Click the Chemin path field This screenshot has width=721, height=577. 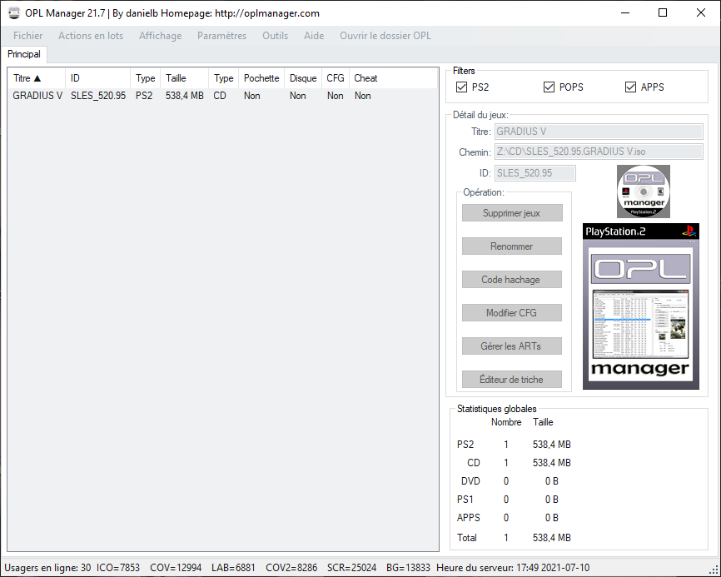click(x=599, y=152)
